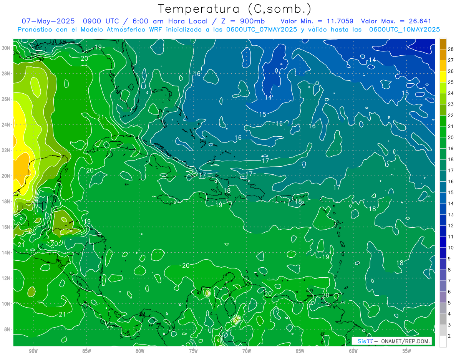The width and height of the screenshot is (461, 356).
Task: Click colorbar scale label "28"
Action: (x=451, y=49)
